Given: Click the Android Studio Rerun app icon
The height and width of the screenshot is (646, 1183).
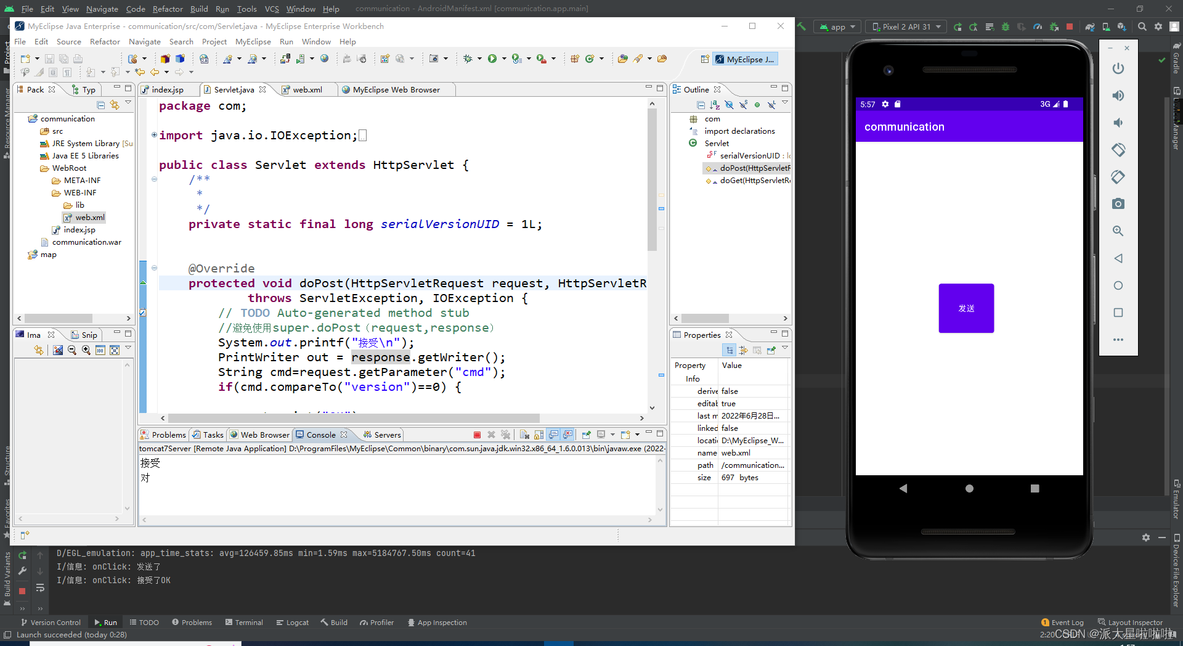Looking at the screenshot, I should (957, 27).
